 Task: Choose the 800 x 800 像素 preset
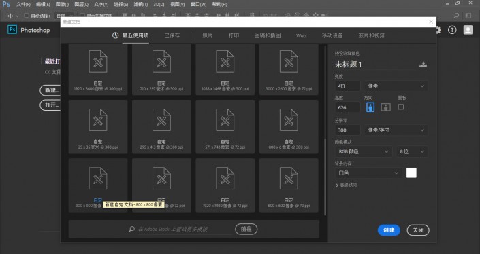coord(98,185)
